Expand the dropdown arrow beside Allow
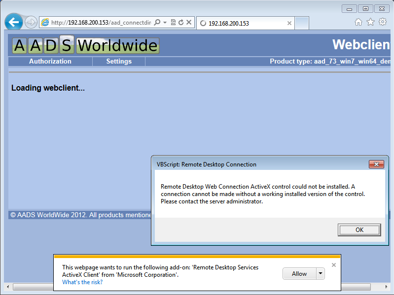The height and width of the screenshot is (295, 394). pyautogui.click(x=320, y=274)
